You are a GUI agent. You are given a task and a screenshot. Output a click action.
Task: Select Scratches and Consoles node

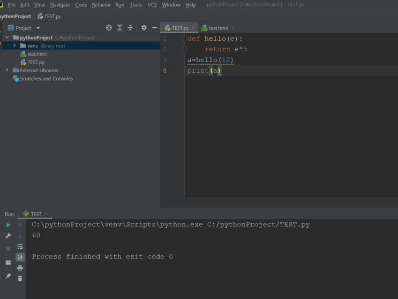point(47,79)
